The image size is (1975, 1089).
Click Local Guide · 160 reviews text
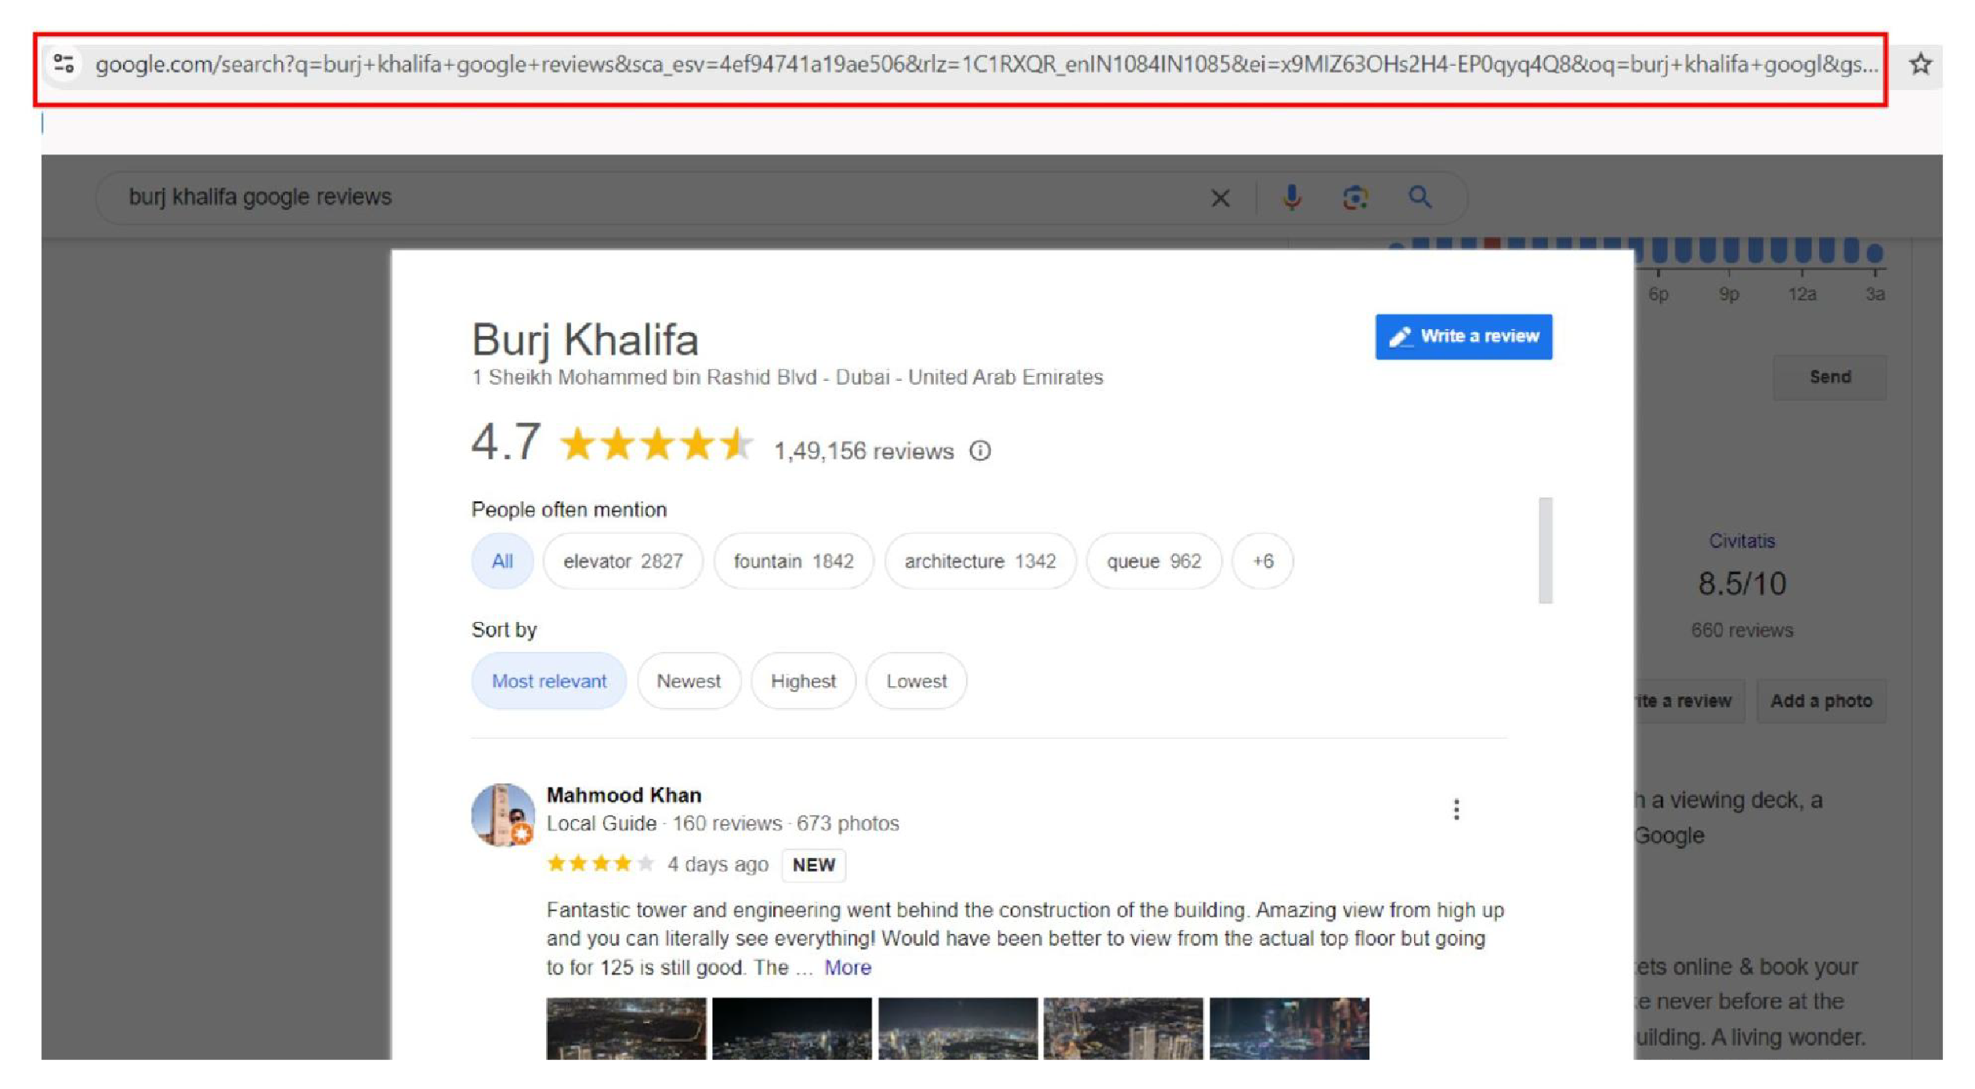point(664,823)
